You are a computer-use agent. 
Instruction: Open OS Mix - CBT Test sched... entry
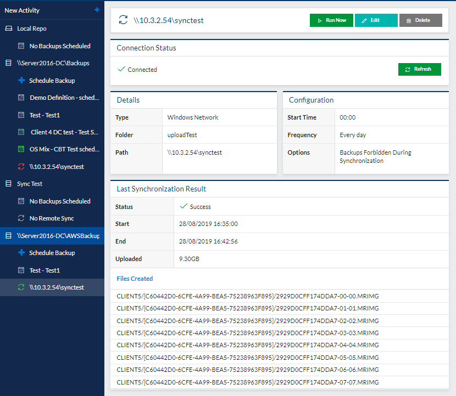tap(64, 149)
